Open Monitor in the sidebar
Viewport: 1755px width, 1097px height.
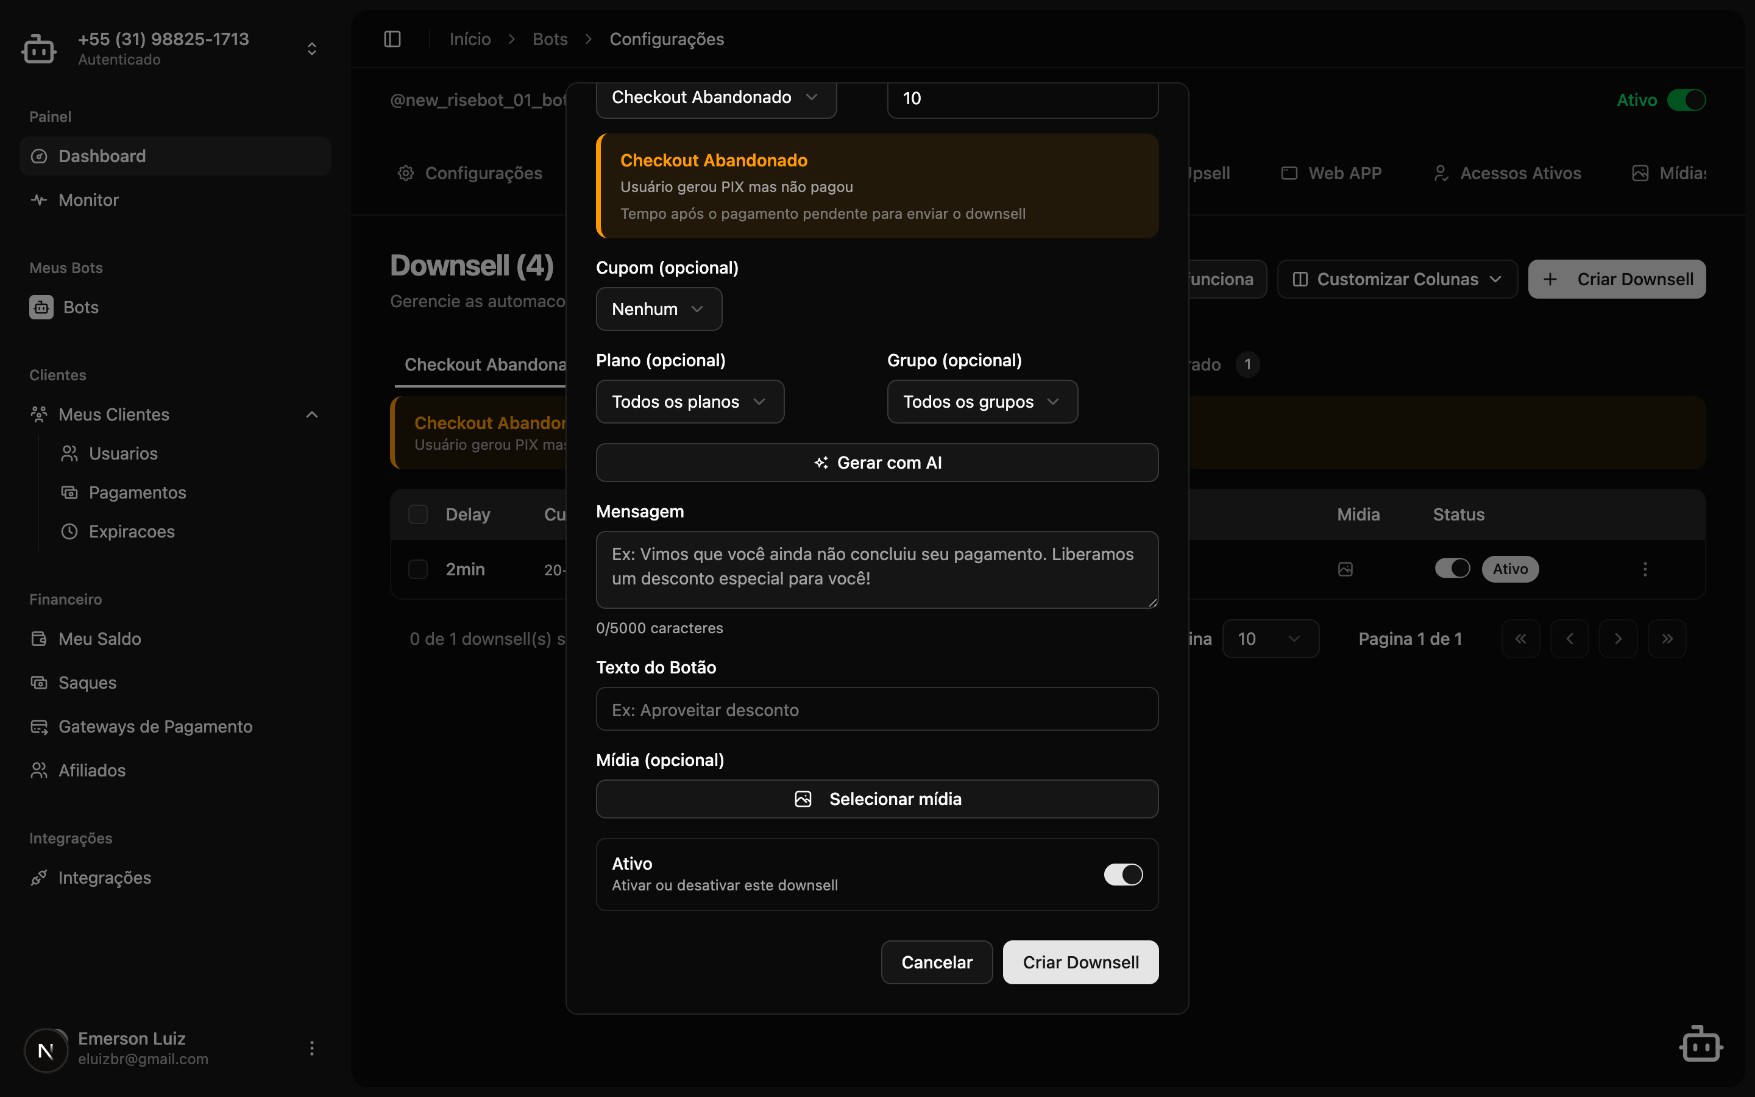175,199
